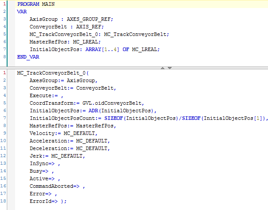This screenshot has height=210, width=268.
Task: Click the END_VAR keyword
Action: [x=28, y=57]
